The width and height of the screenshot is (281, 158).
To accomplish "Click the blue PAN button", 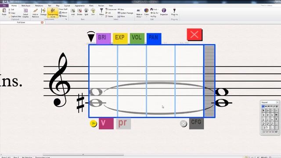I will 154,38.
